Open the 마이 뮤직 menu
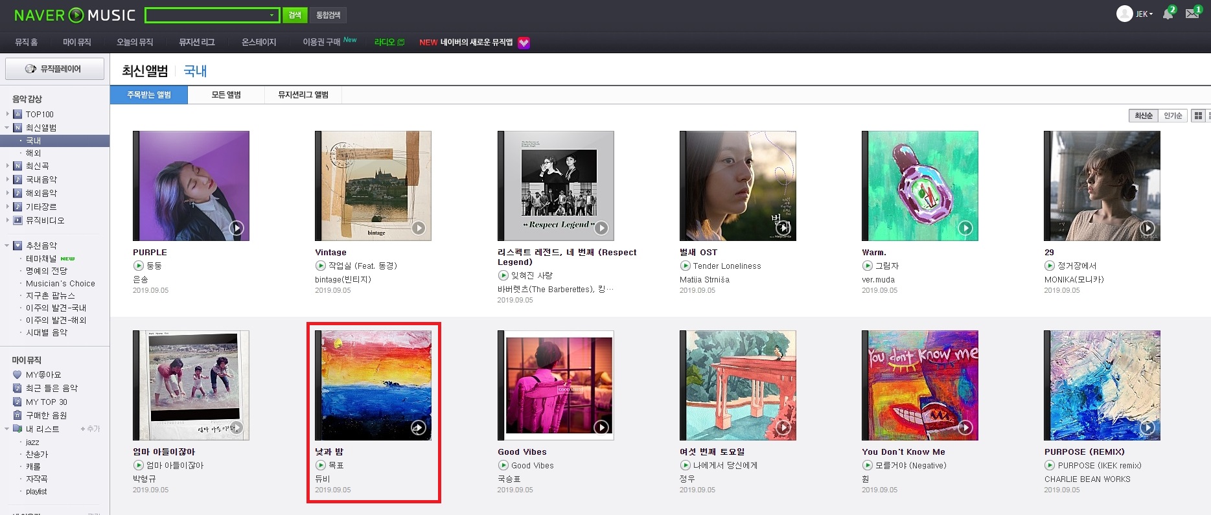Viewport: 1211px width, 515px height. [x=76, y=42]
